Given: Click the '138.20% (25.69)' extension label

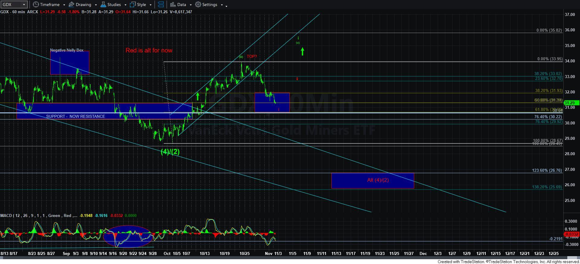Looking at the screenshot, I should (547, 187).
